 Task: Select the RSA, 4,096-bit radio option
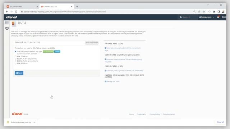(x=15, y=63)
